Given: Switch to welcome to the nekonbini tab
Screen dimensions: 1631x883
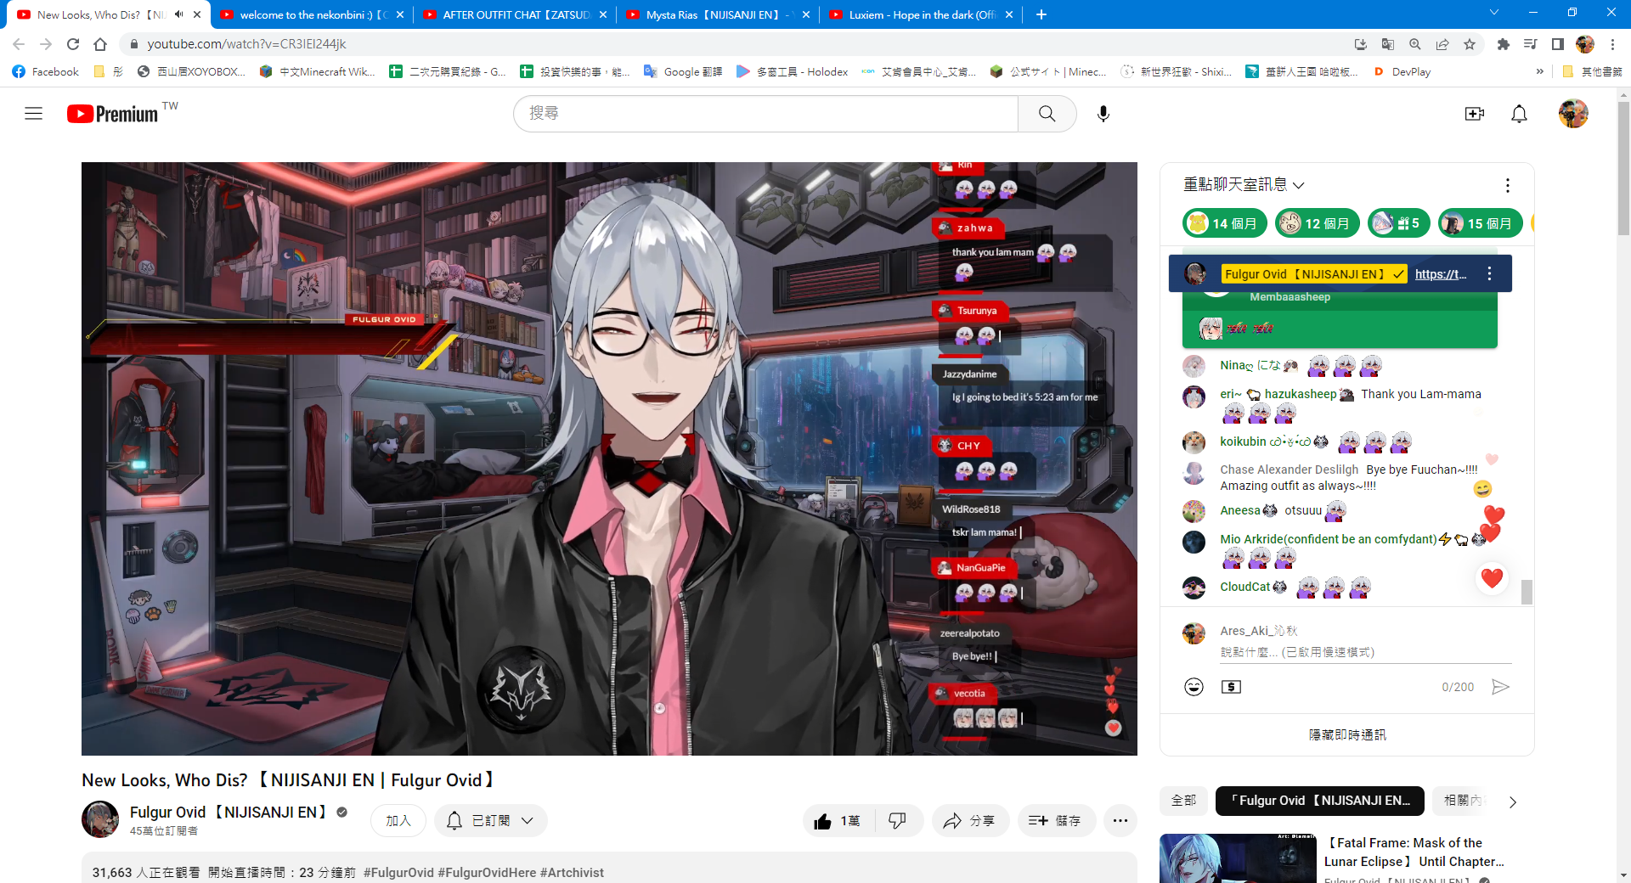Looking at the screenshot, I should click(x=311, y=14).
